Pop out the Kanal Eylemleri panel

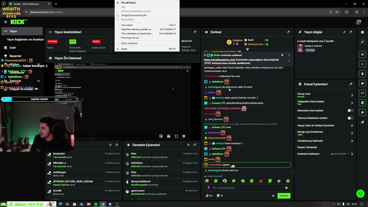coord(351,84)
